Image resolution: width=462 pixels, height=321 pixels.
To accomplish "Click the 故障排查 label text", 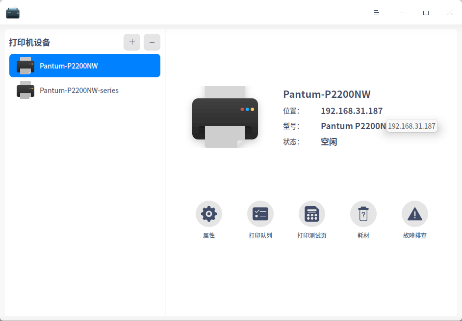I will pos(414,235).
